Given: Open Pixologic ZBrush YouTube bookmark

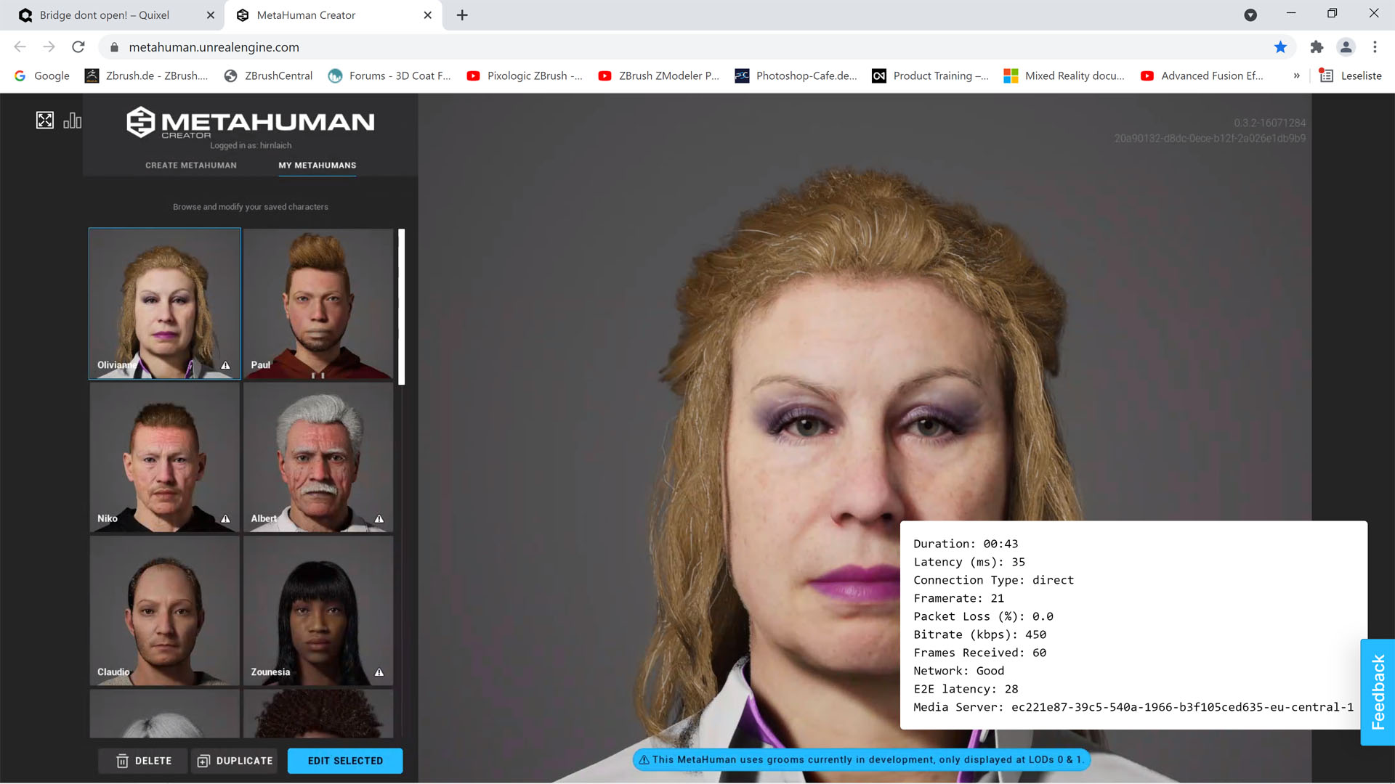Looking at the screenshot, I should pos(525,75).
